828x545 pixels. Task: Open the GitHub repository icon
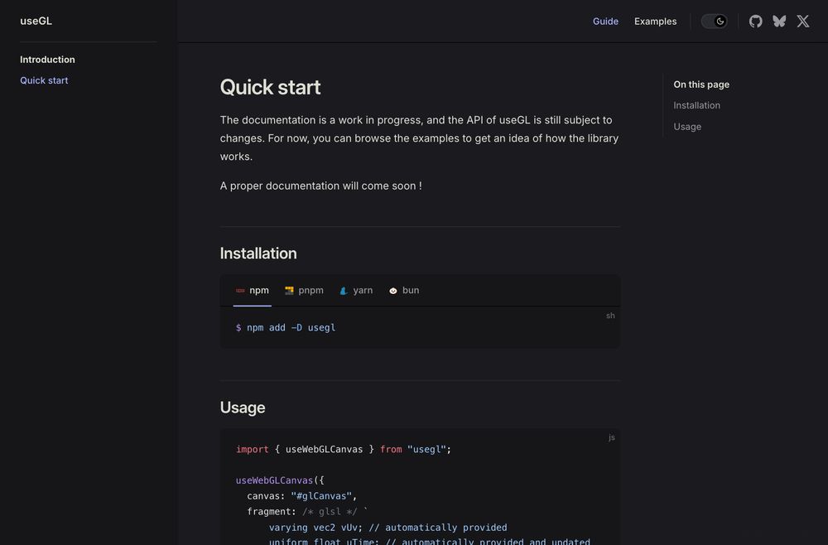(755, 22)
